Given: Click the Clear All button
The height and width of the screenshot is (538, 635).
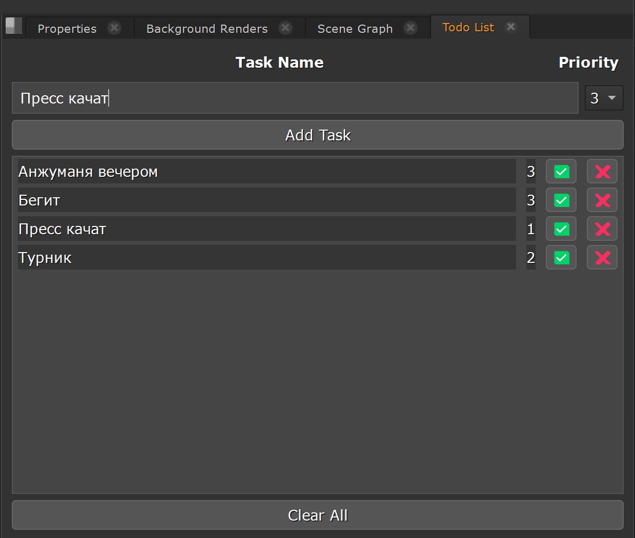Looking at the screenshot, I should pos(317,515).
